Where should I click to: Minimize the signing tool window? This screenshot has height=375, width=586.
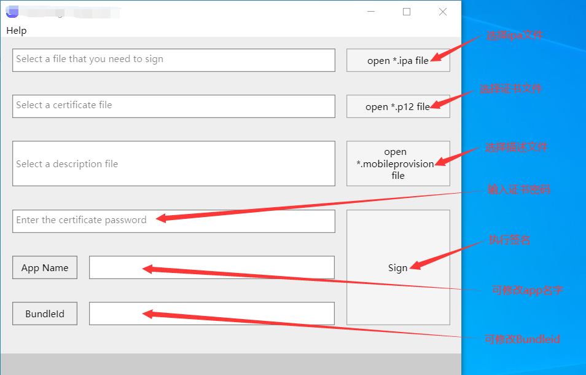pos(371,12)
